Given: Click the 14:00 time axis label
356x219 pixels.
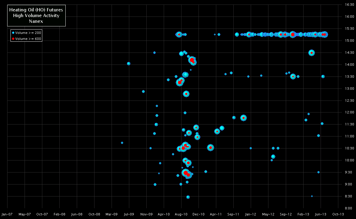Looking at the screenshot, I should [349, 64].
